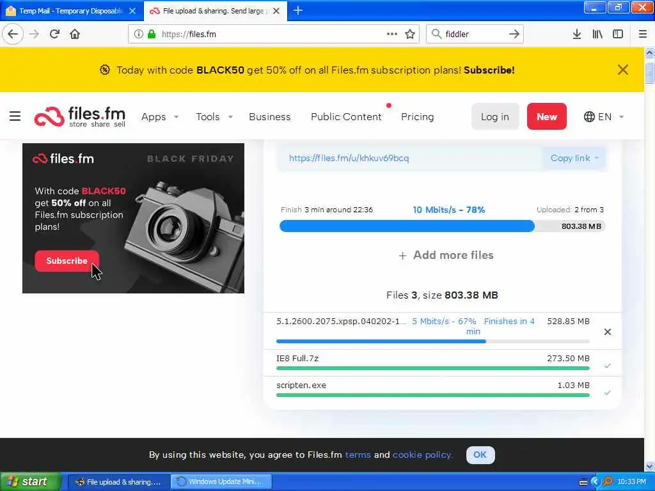Click the overall upload progress bar
655x491 pixels.
(442, 226)
